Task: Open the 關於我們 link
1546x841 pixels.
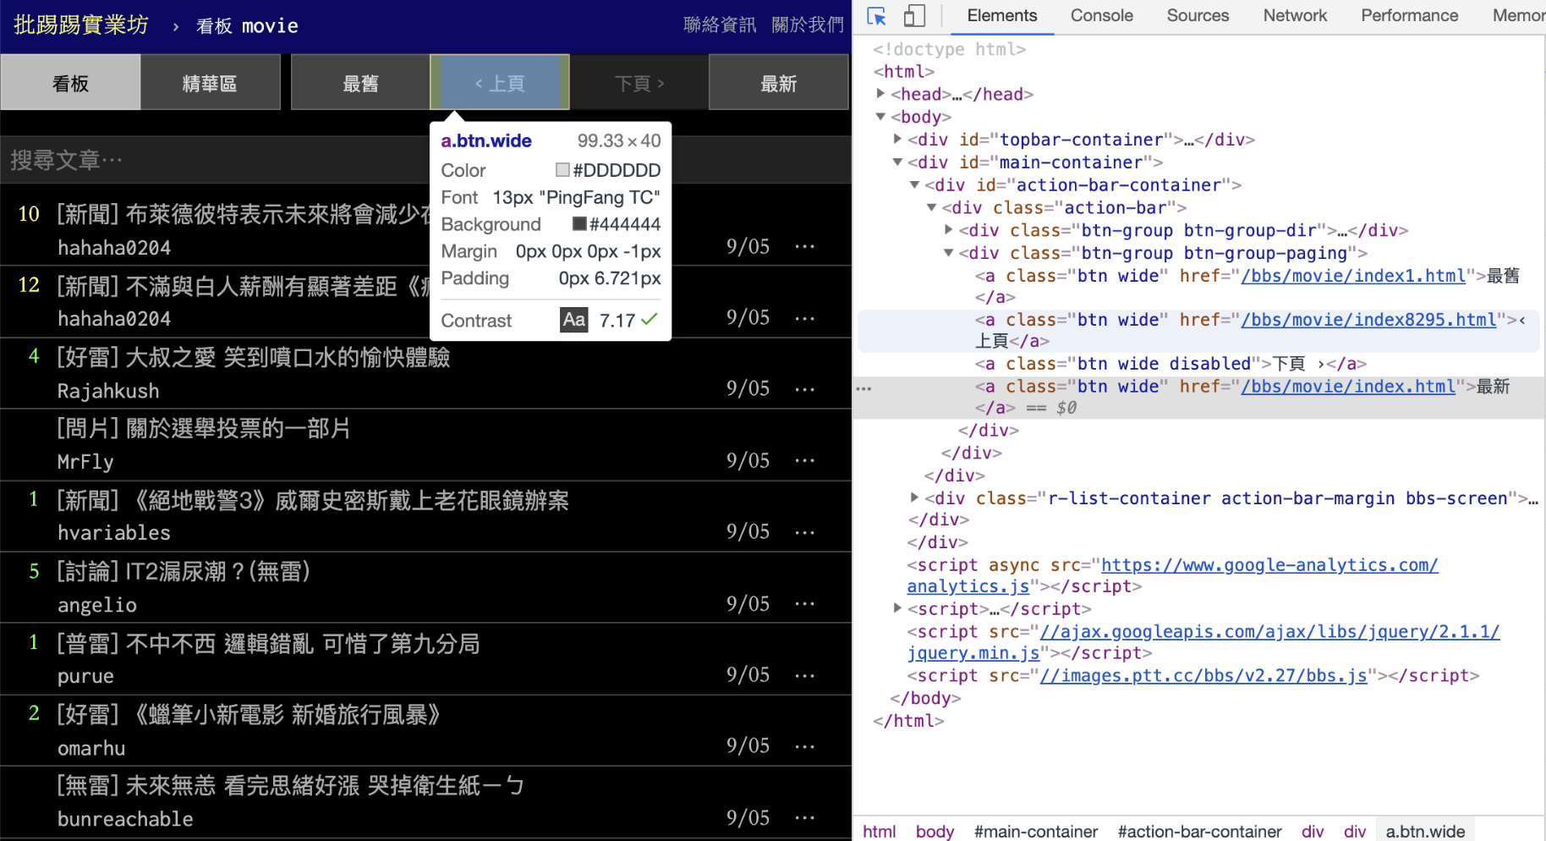Action: (x=808, y=25)
